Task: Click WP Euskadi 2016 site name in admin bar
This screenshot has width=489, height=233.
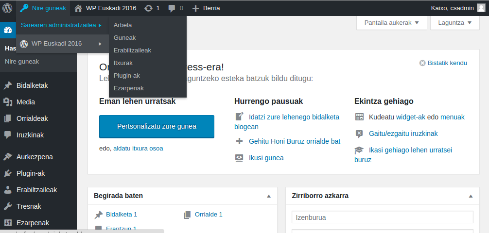Action: click(x=111, y=8)
